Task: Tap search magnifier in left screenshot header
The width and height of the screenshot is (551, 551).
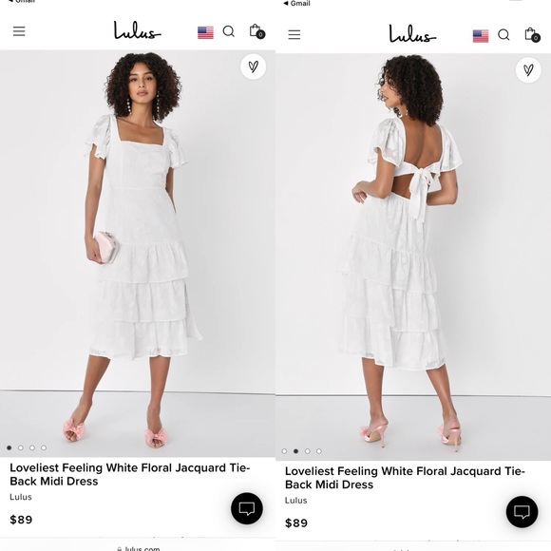Action: (x=228, y=31)
